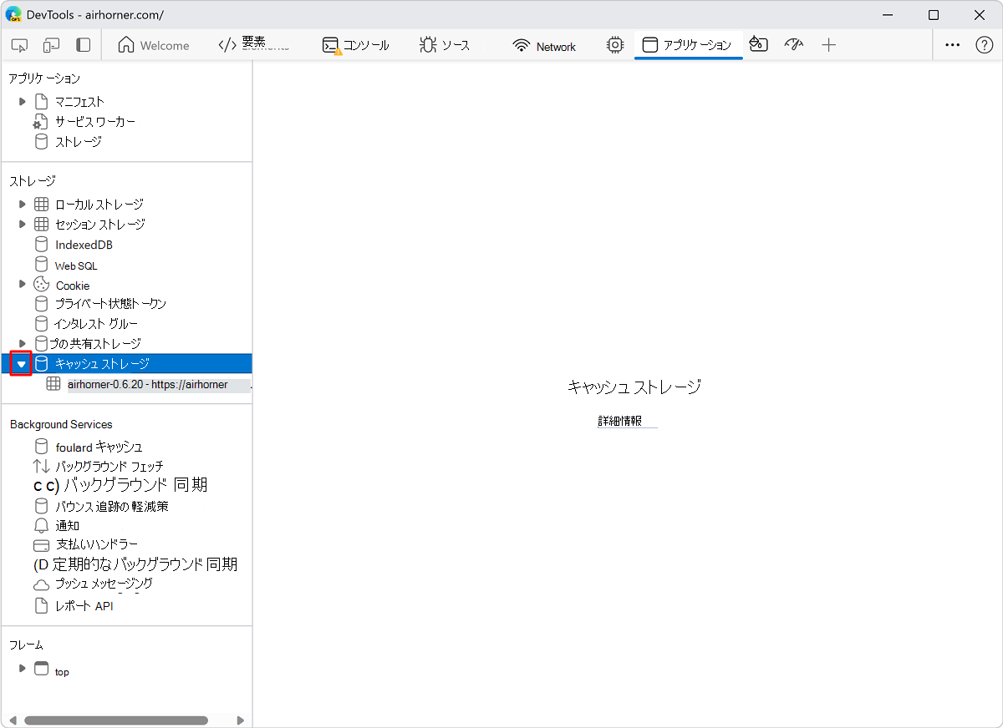Open Customize DevTools three-dots menu
The height and width of the screenshot is (728, 1003).
click(x=952, y=45)
